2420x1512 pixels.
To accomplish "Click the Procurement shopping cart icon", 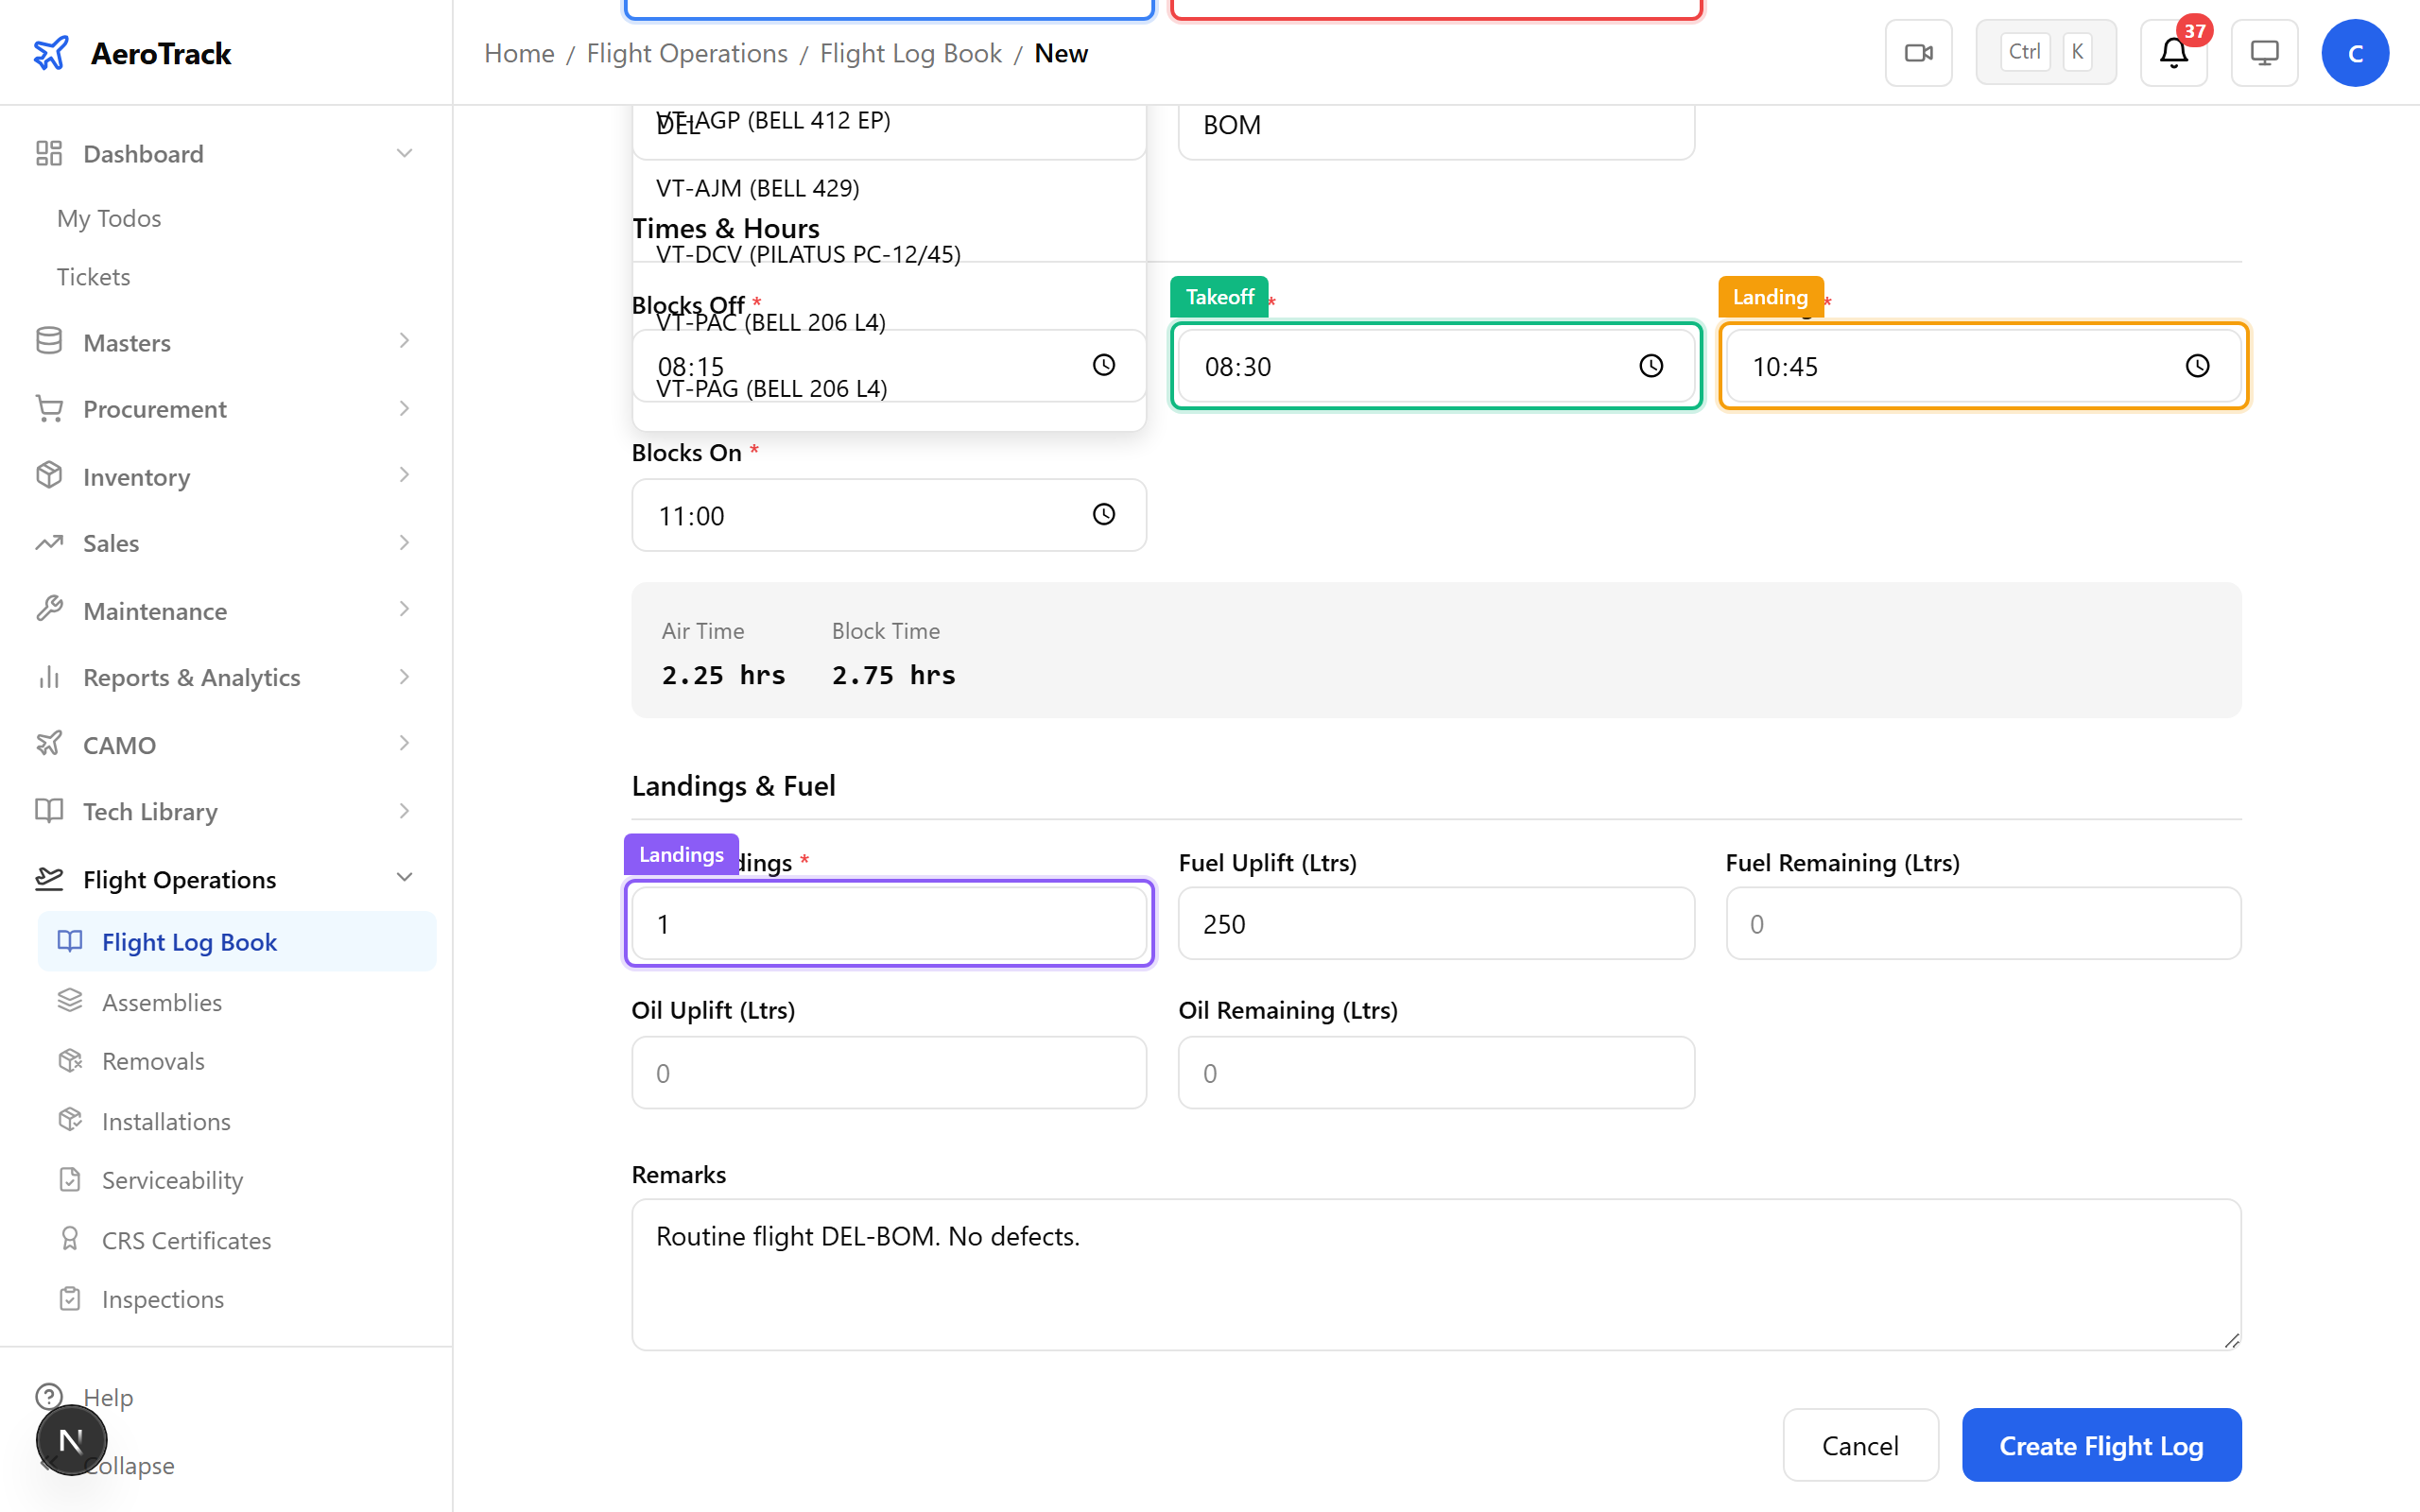I will click(50, 408).
